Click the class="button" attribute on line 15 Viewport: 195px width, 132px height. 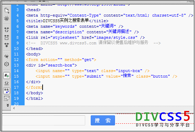153,76
